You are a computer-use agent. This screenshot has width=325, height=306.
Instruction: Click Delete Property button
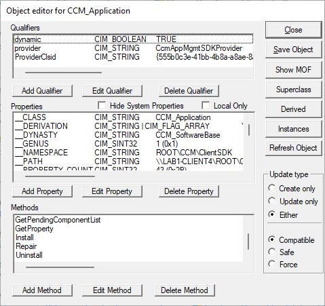coord(189,191)
